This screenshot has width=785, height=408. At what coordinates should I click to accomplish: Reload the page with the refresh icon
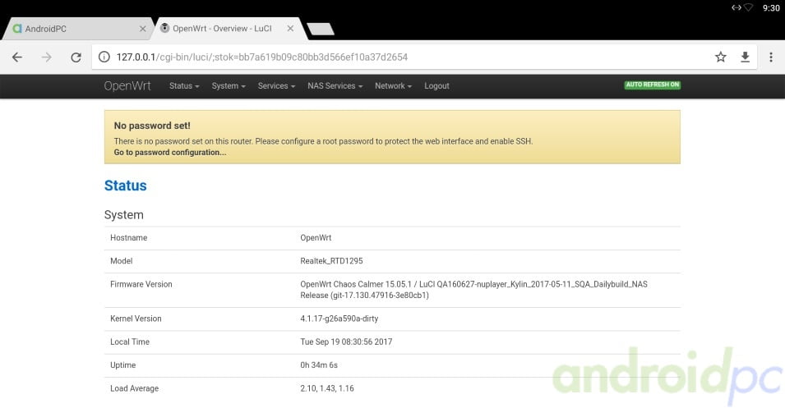[76, 57]
